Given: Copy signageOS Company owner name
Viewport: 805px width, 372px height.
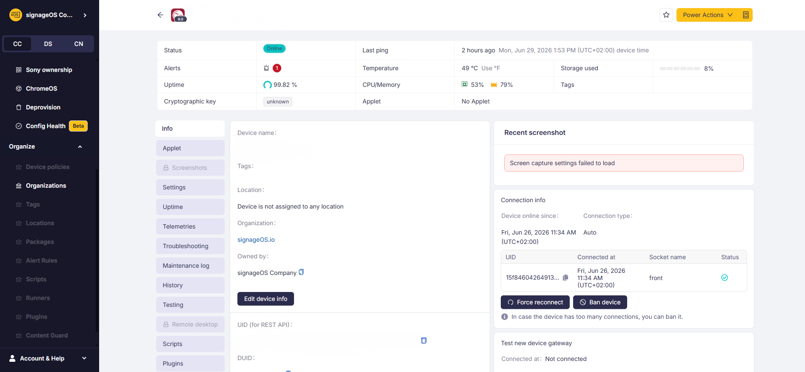Looking at the screenshot, I should 301,272.
